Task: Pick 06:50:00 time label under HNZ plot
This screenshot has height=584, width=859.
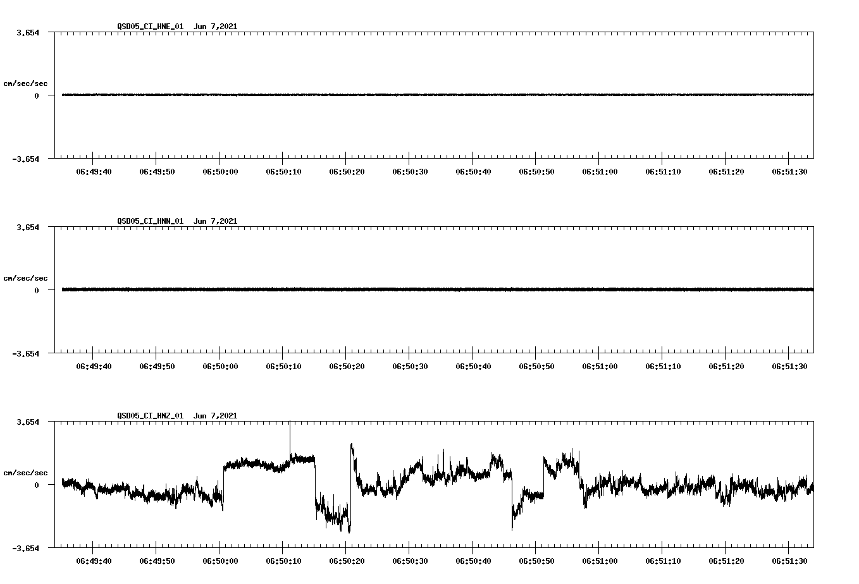Action: pyautogui.click(x=220, y=561)
